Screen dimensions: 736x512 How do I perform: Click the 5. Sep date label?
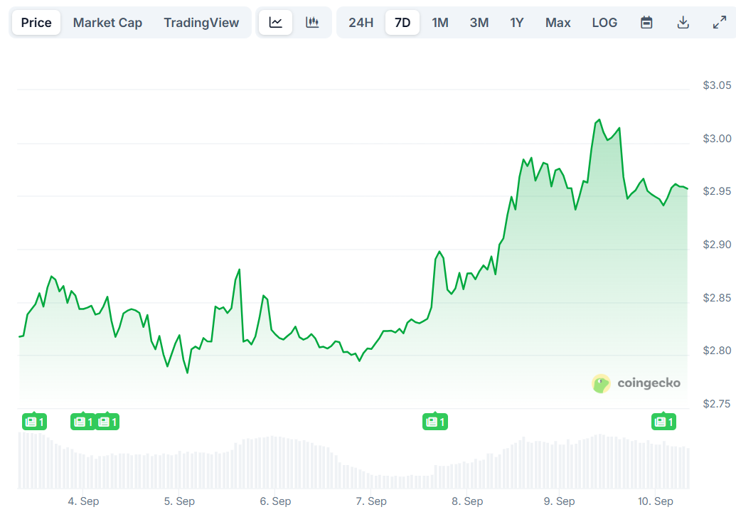[x=179, y=501]
